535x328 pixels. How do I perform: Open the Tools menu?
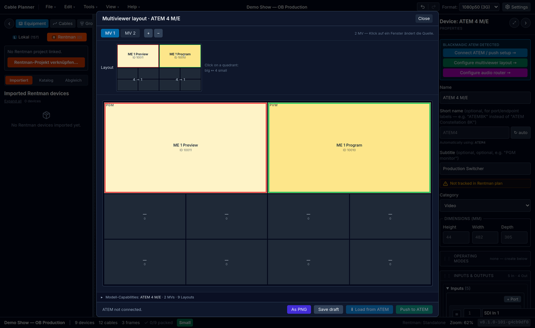(90, 7)
